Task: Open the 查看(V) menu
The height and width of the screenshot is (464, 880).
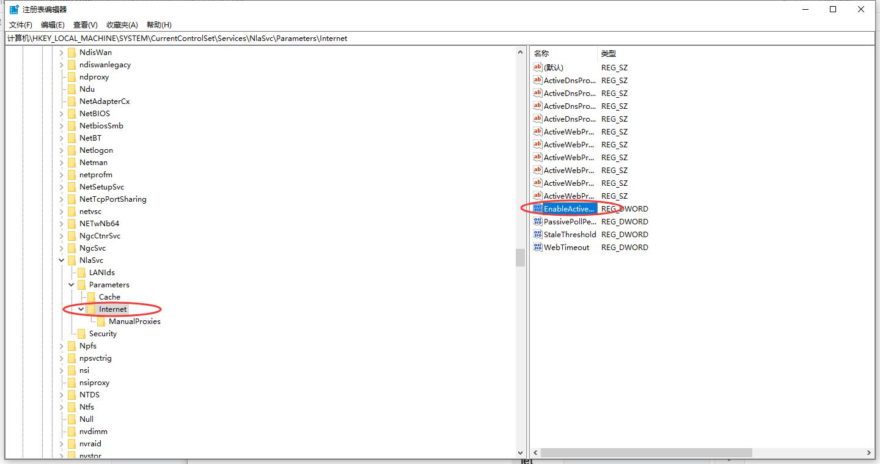Action: click(x=86, y=25)
